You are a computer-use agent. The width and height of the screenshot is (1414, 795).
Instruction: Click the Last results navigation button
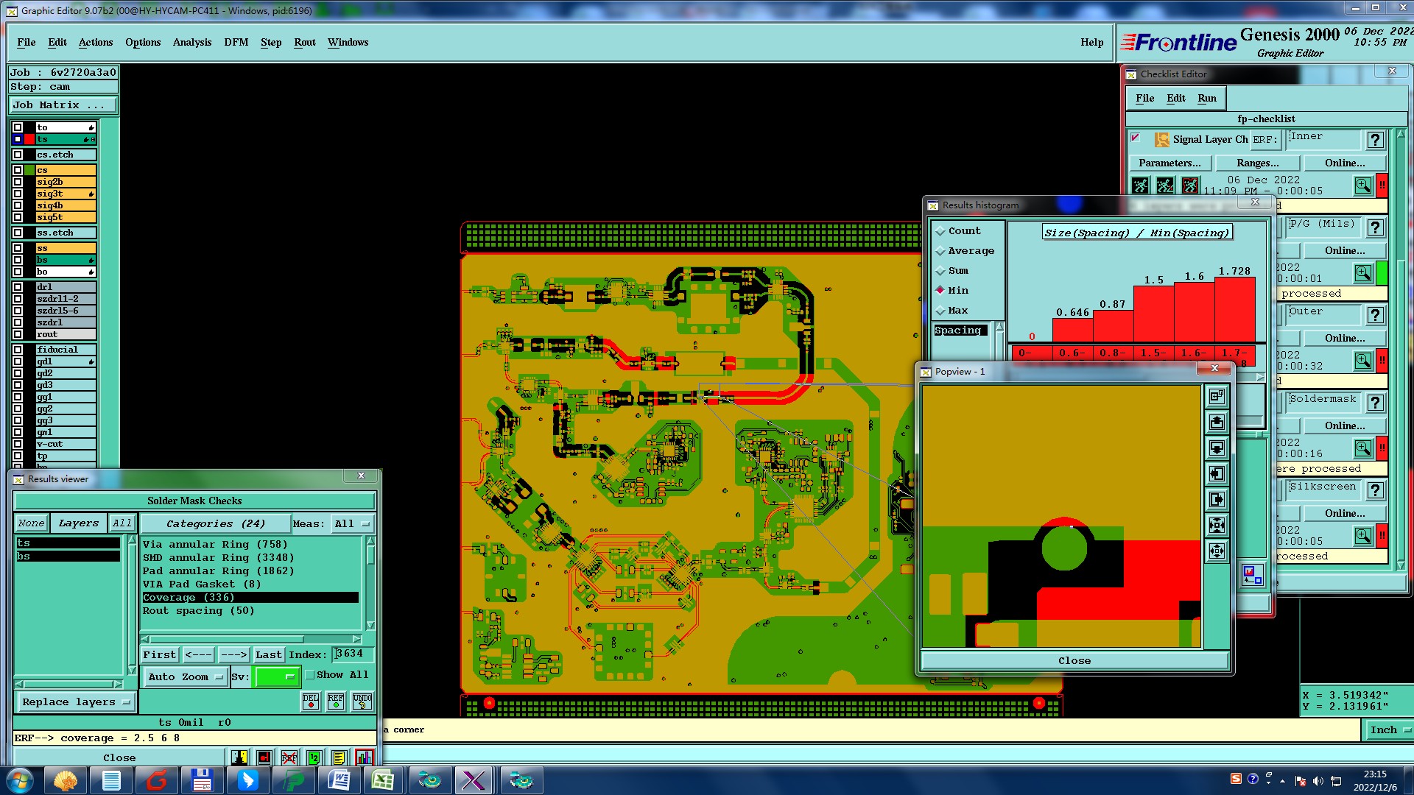point(268,654)
